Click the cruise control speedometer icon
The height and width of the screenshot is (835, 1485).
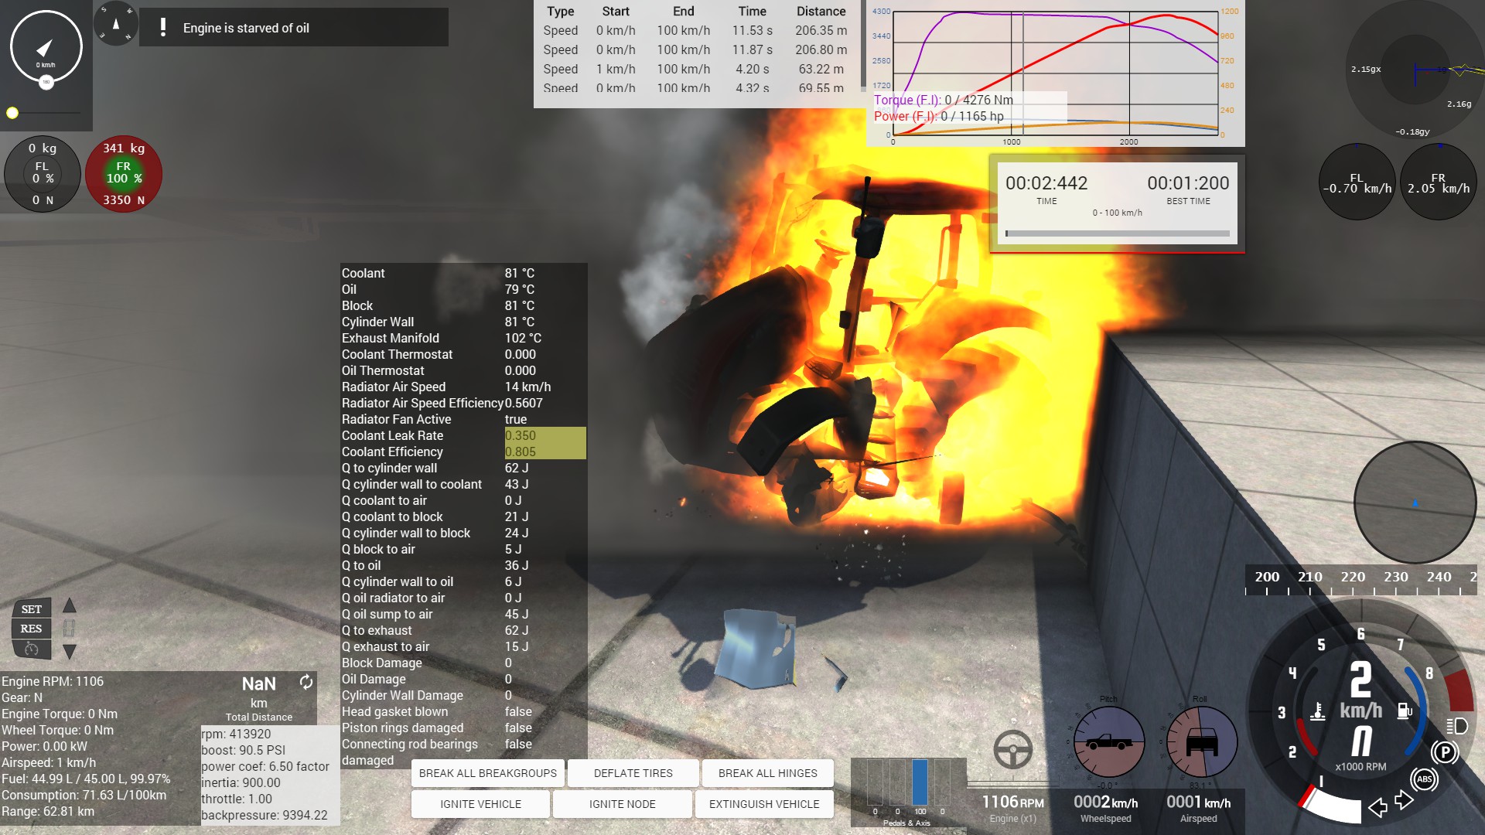pos(32,649)
